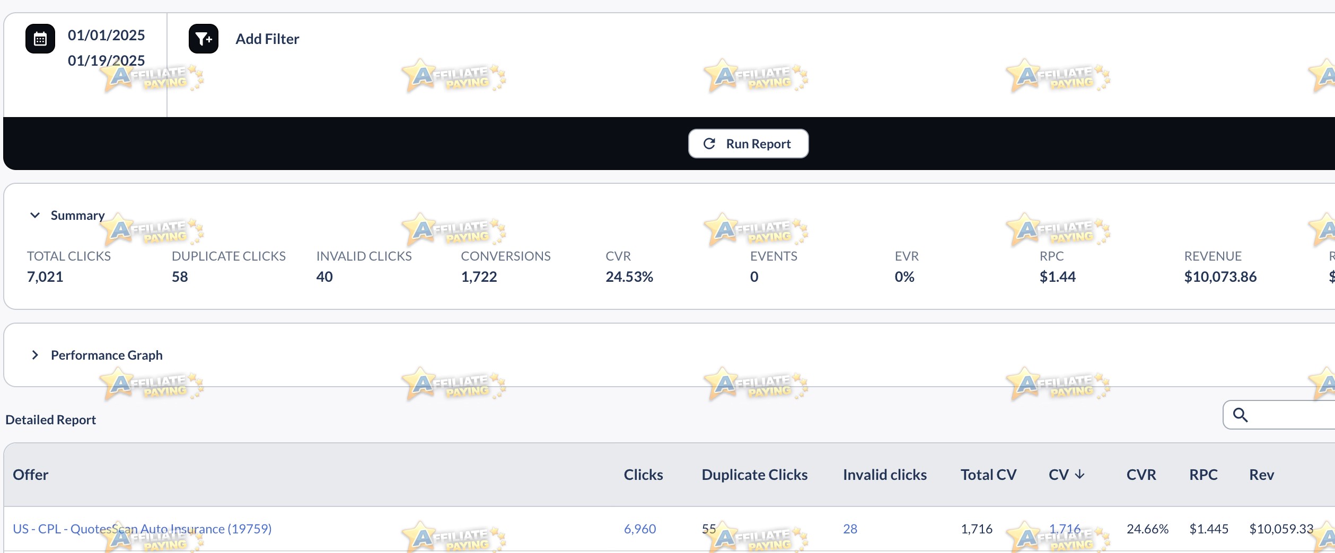
Task: Click the CVR summary label
Action: point(618,256)
